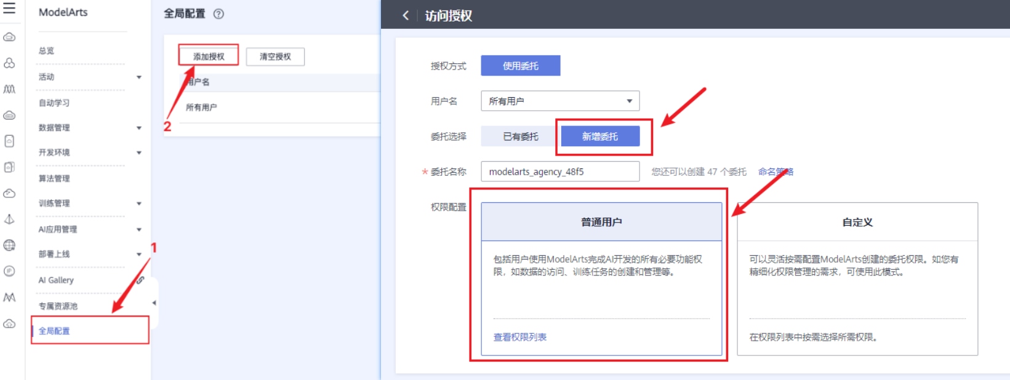Click the three-circles service icon in sidebar
The height and width of the screenshot is (380, 1010).
click(9, 63)
